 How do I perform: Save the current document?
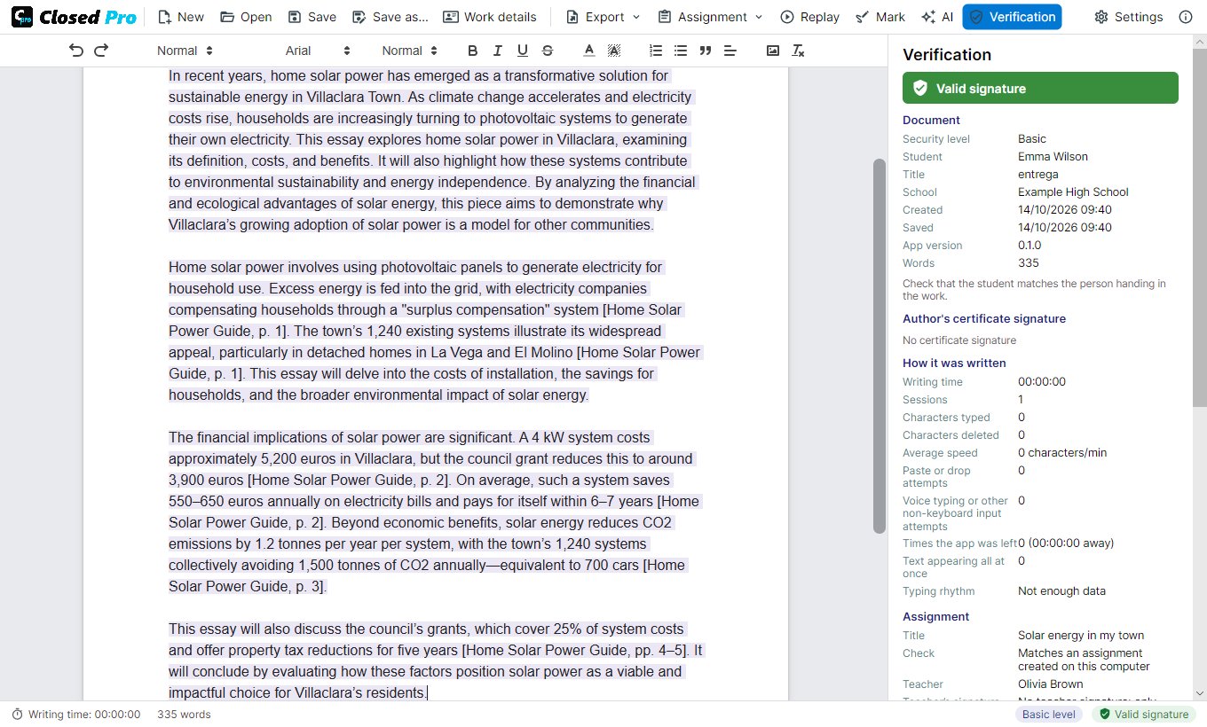(312, 17)
